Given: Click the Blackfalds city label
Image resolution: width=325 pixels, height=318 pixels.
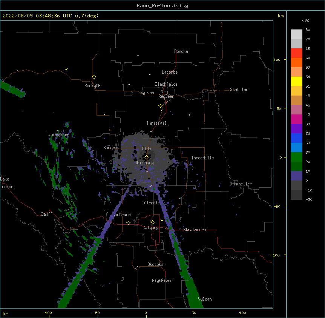Looking at the screenshot, I should point(166,84).
